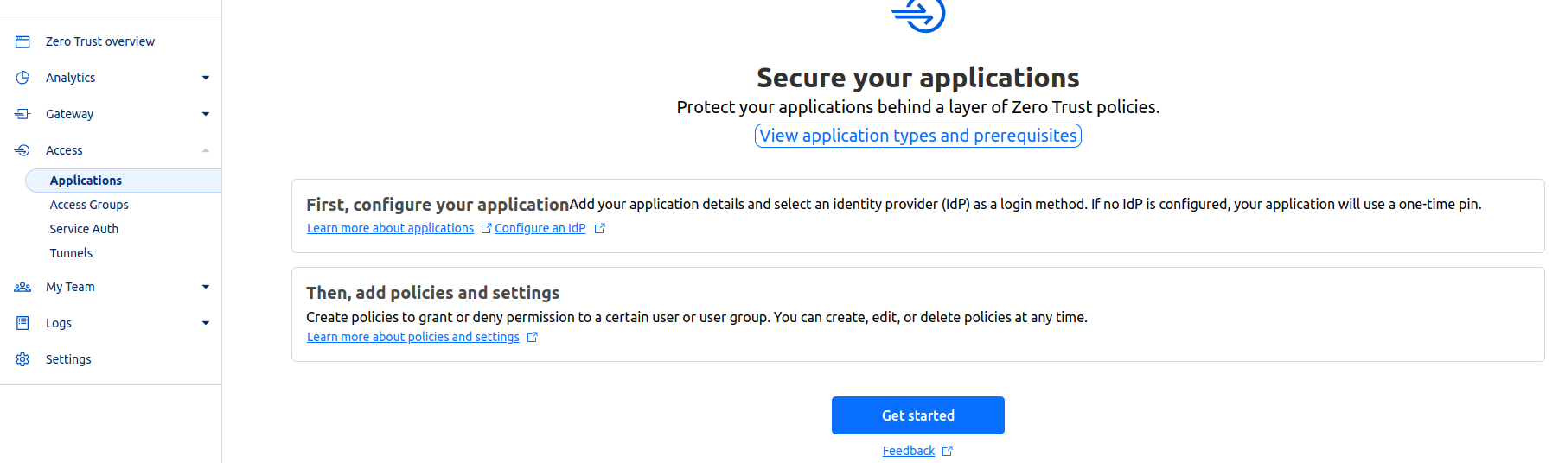Open the Analytics section

(71, 78)
